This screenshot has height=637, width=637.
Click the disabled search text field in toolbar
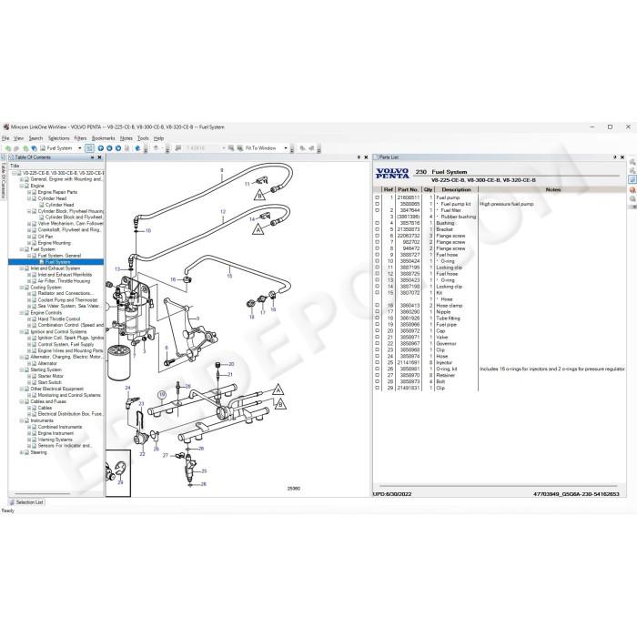pos(204,148)
